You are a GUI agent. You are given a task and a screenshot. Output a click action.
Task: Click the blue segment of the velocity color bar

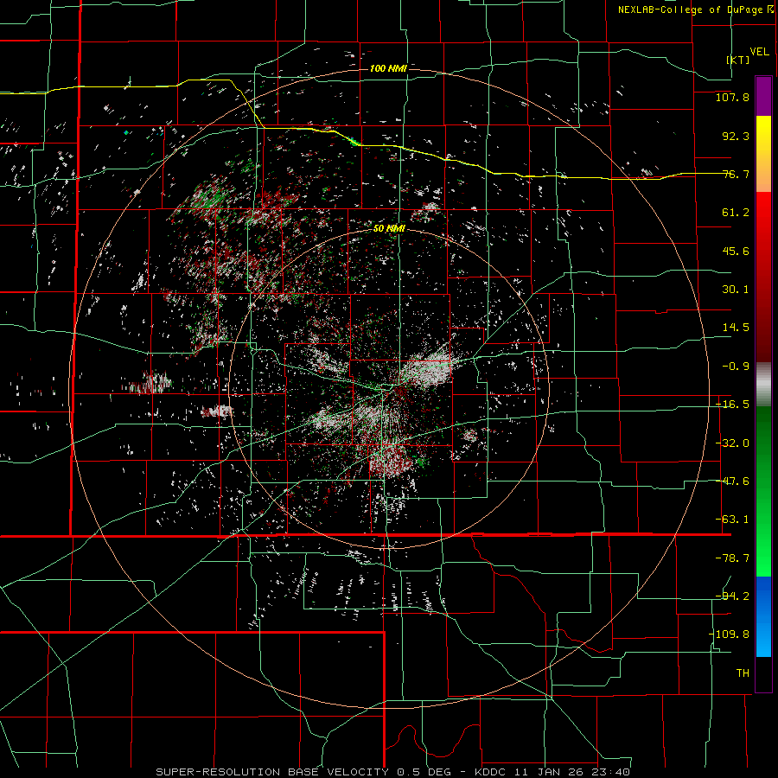click(763, 616)
